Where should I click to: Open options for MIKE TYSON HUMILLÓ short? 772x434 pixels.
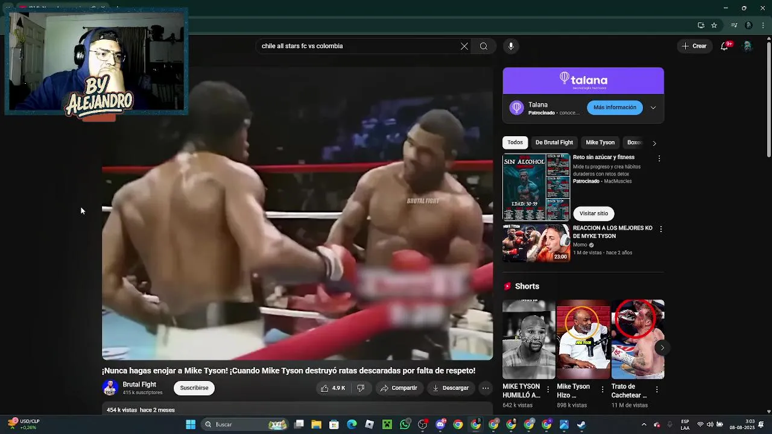pos(548,390)
